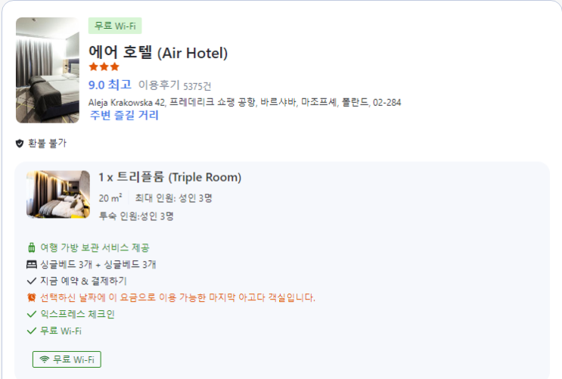
Task: Open the Triple Room photo thumbnail
Action: 58,194
